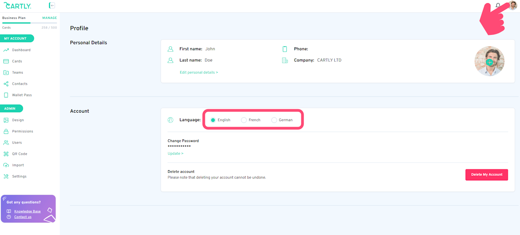
Task: Click the 258 / 500 cards count
Action: 49,28
